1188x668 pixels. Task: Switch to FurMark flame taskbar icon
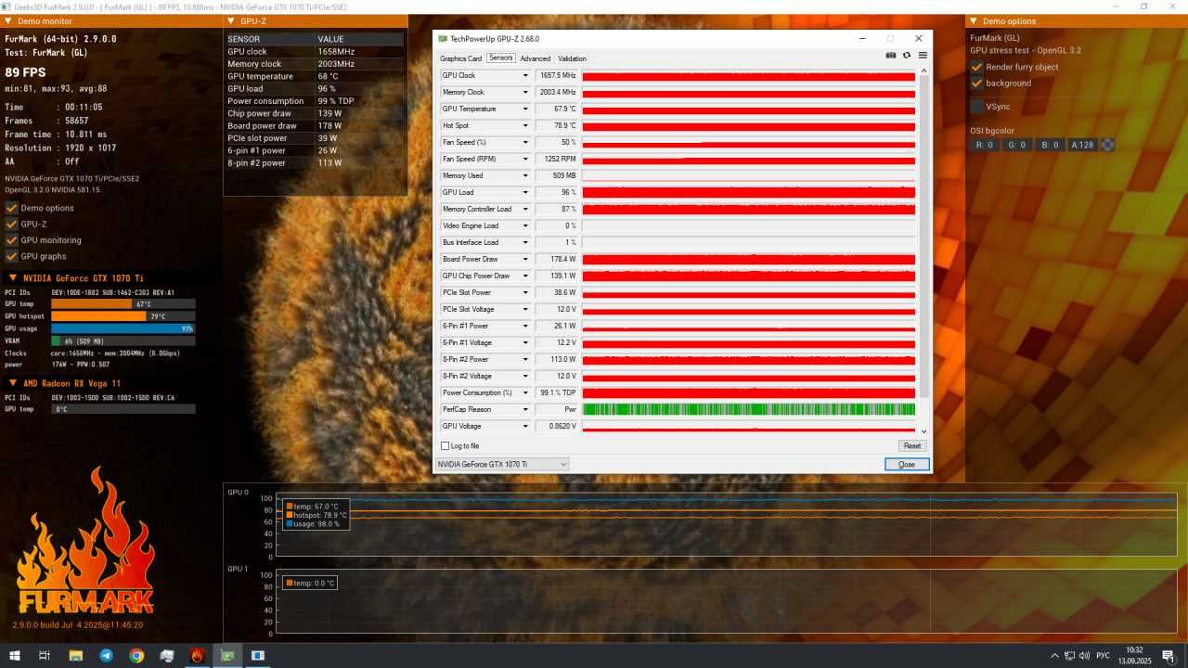[x=197, y=655]
